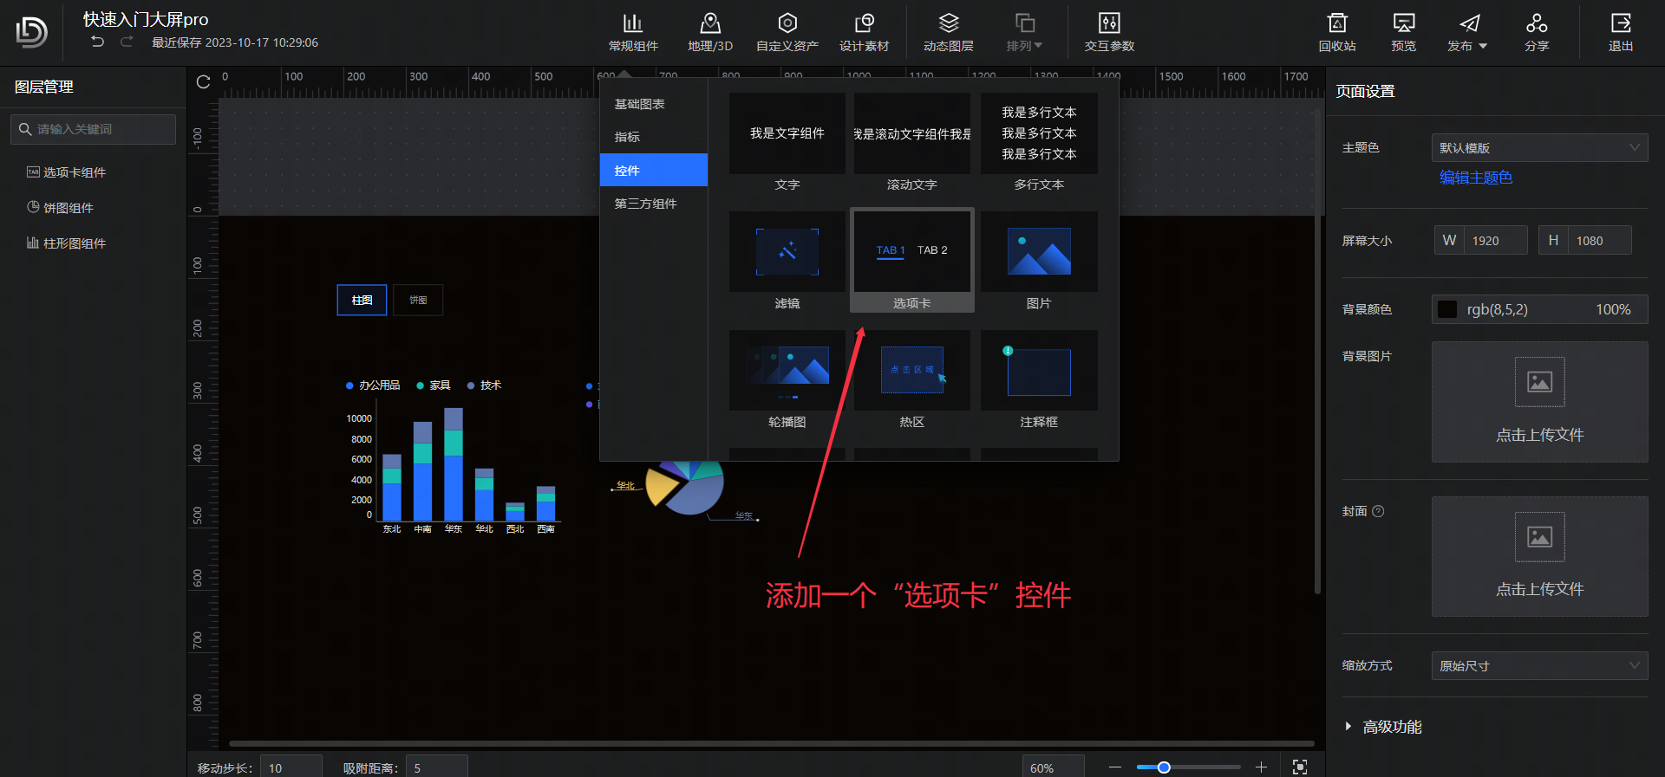The width and height of the screenshot is (1665, 777).
Task: Open the 背景颜色 color swatch
Action: (x=1447, y=309)
